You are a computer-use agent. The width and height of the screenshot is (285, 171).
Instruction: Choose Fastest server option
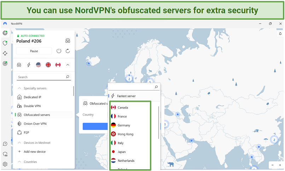(x=134, y=96)
